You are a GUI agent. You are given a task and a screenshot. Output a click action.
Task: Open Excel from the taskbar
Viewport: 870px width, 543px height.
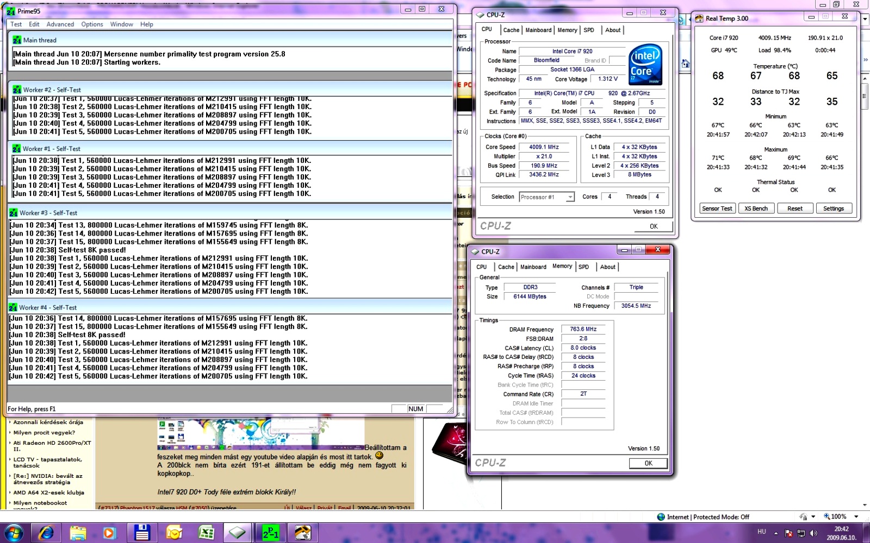coord(206,533)
